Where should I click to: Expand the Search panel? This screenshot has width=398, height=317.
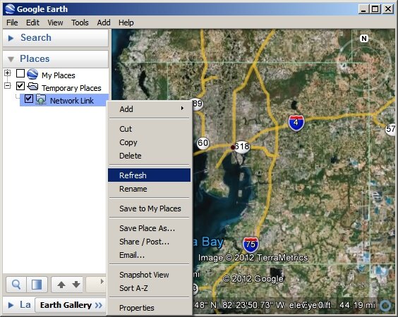[11, 38]
